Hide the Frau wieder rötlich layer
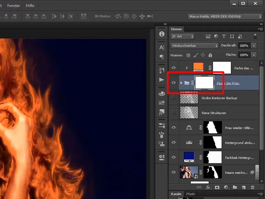Viewport: 265px width, 199px height. [x=174, y=127]
